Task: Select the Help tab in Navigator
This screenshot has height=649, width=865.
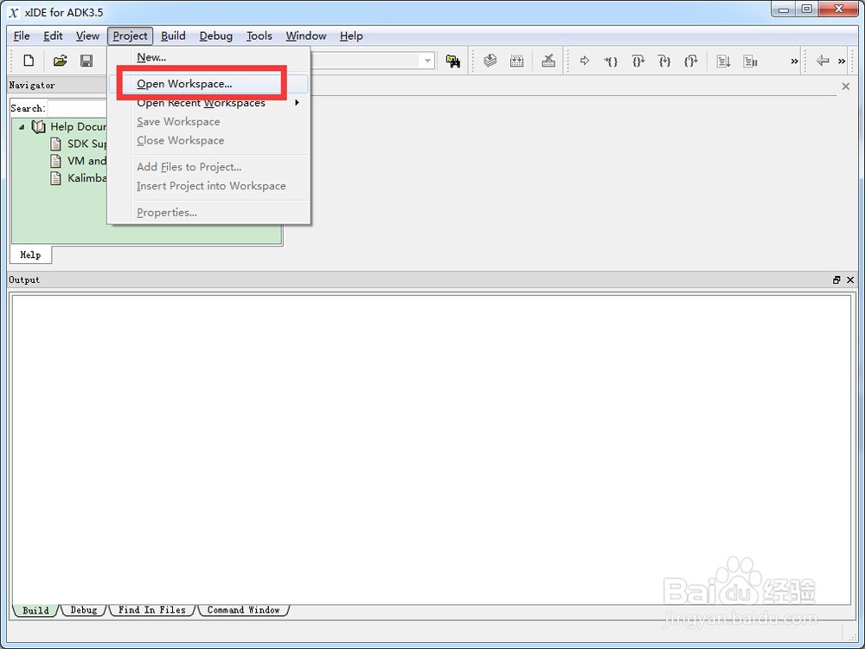Action: 30,254
